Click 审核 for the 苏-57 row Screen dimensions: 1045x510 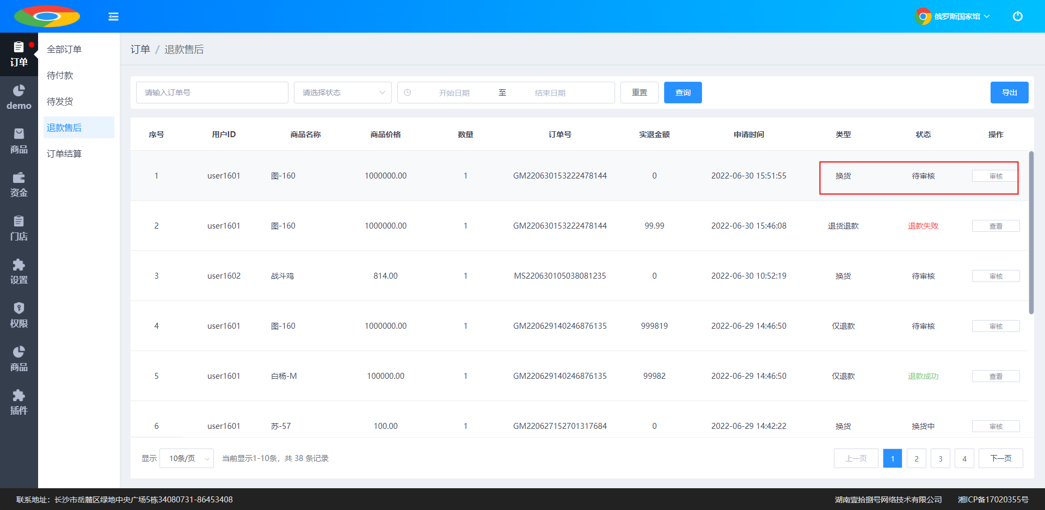(x=996, y=426)
